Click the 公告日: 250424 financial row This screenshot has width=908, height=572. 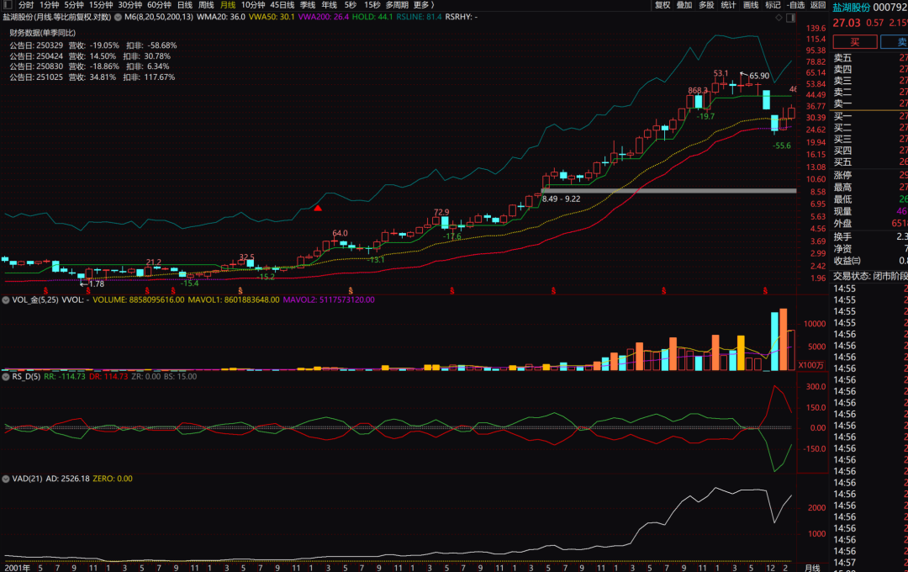click(x=90, y=56)
